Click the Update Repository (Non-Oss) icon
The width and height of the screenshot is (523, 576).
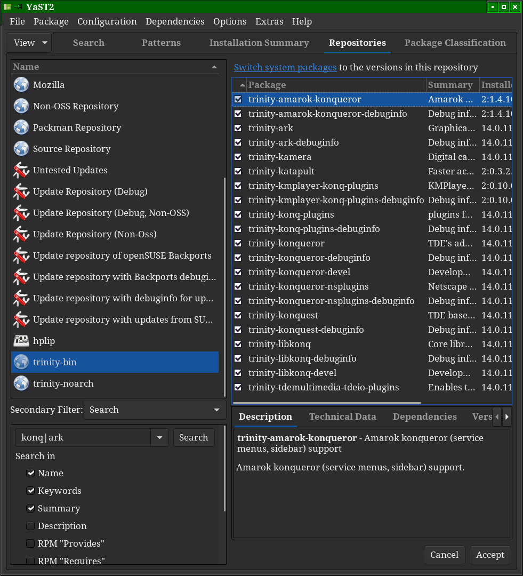click(21, 234)
